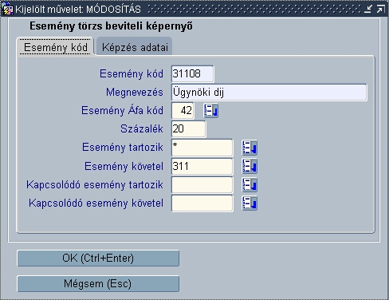Click the Megnevezés label
Image resolution: width=389 pixels, height=300 pixels.
135,93
